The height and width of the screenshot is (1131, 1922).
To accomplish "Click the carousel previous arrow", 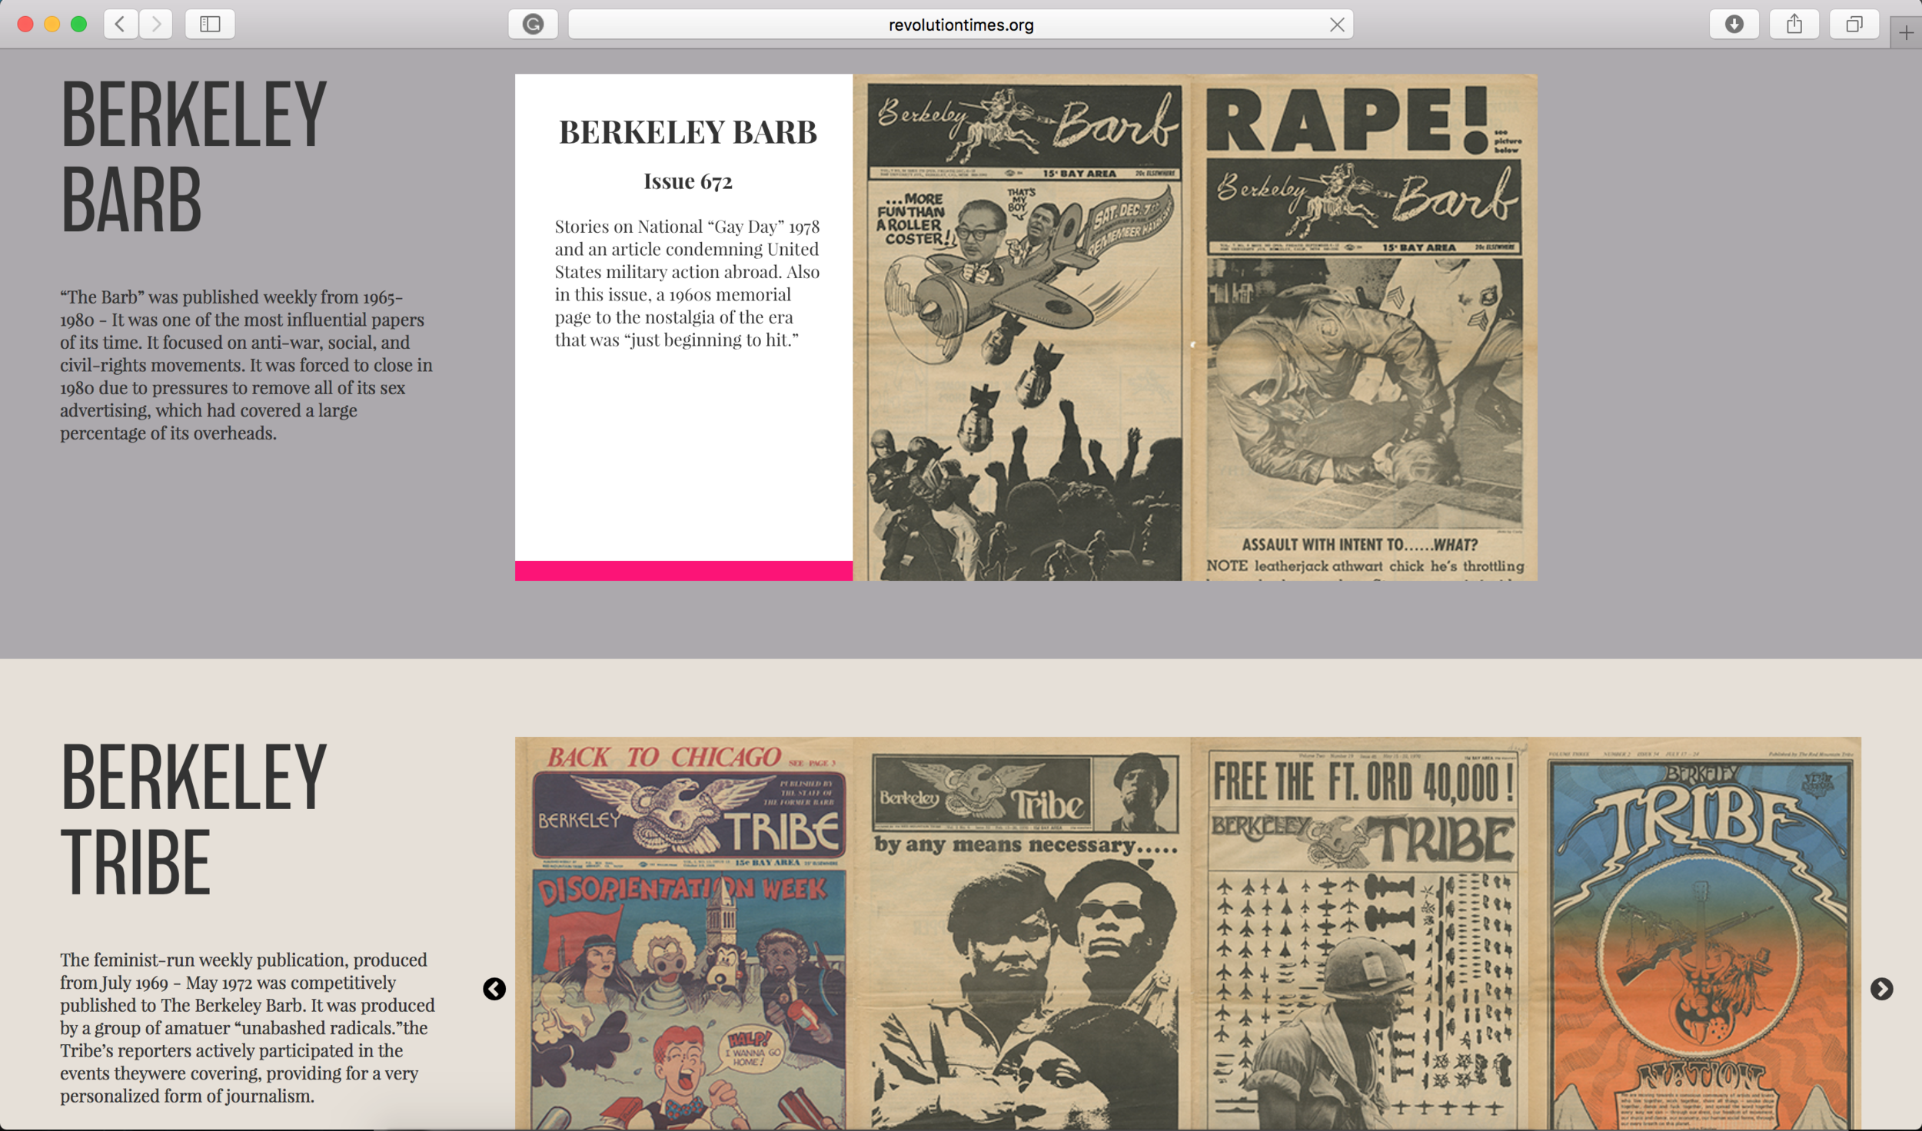I will (x=494, y=989).
